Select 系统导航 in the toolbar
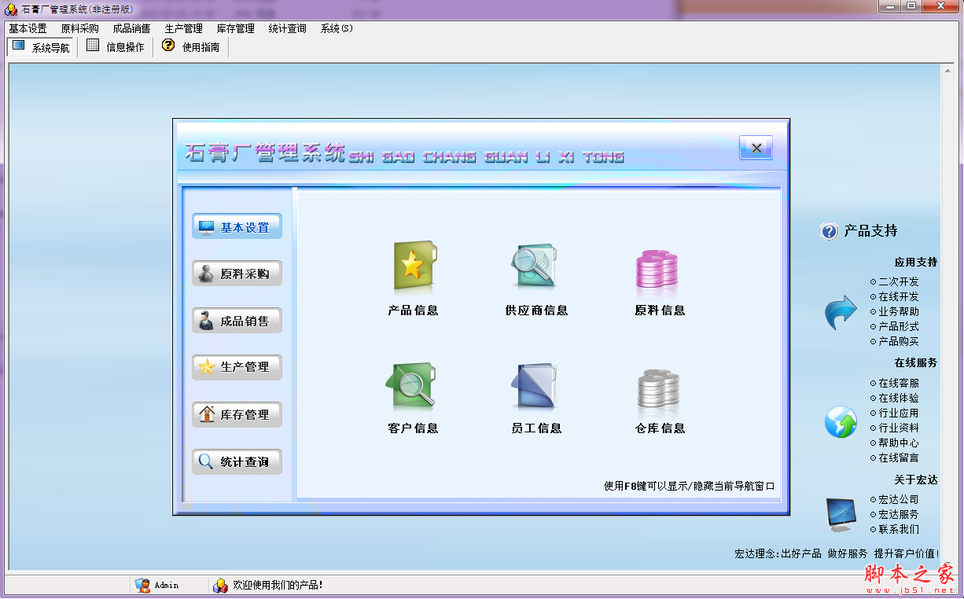This screenshot has width=964, height=599. [x=40, y=46]
